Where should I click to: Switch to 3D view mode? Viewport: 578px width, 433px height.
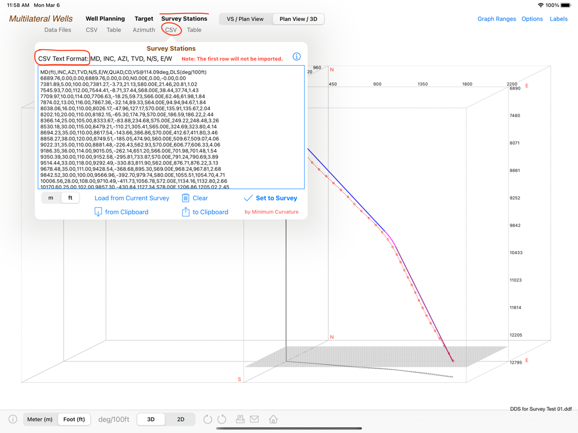(151, 419)
